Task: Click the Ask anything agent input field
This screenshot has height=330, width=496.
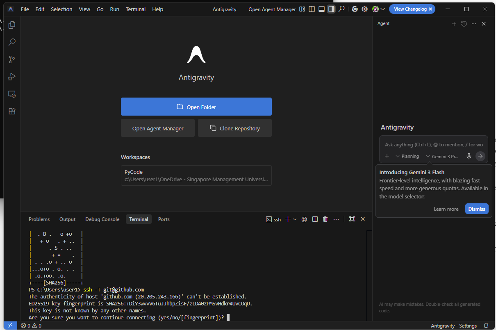Action: click(x=434, y=145)
